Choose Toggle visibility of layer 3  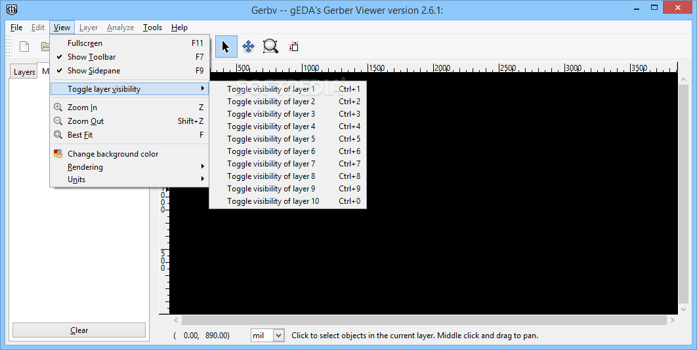[x=288, y=113]
